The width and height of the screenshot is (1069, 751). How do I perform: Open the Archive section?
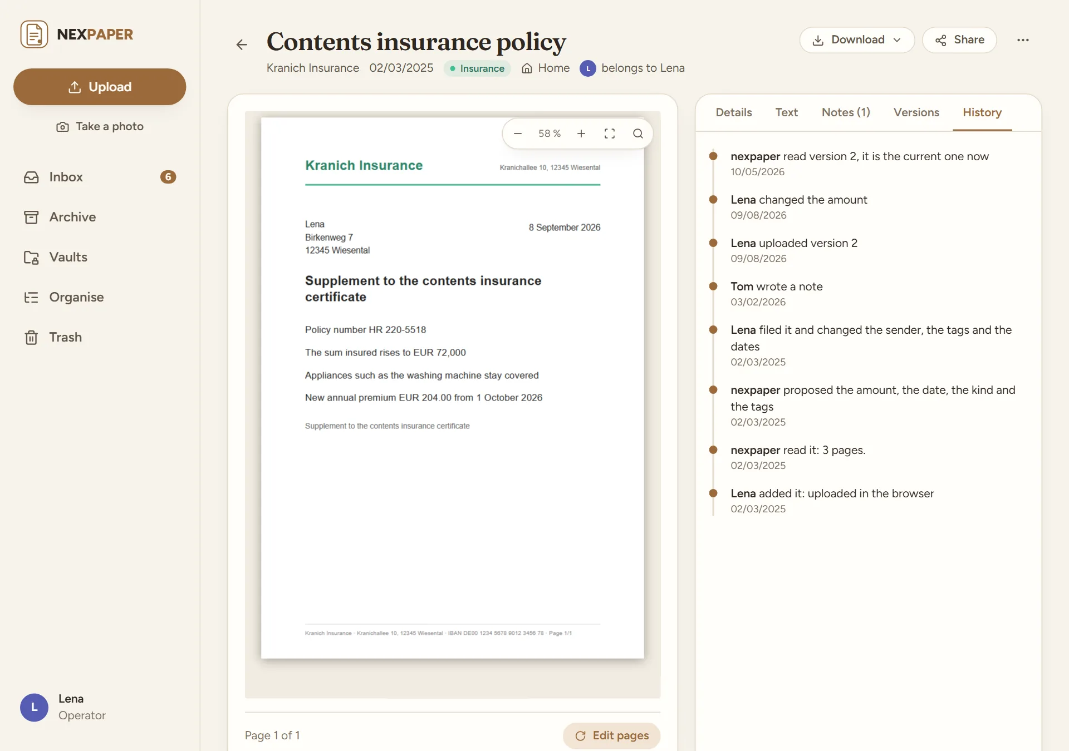pos(100,217)
